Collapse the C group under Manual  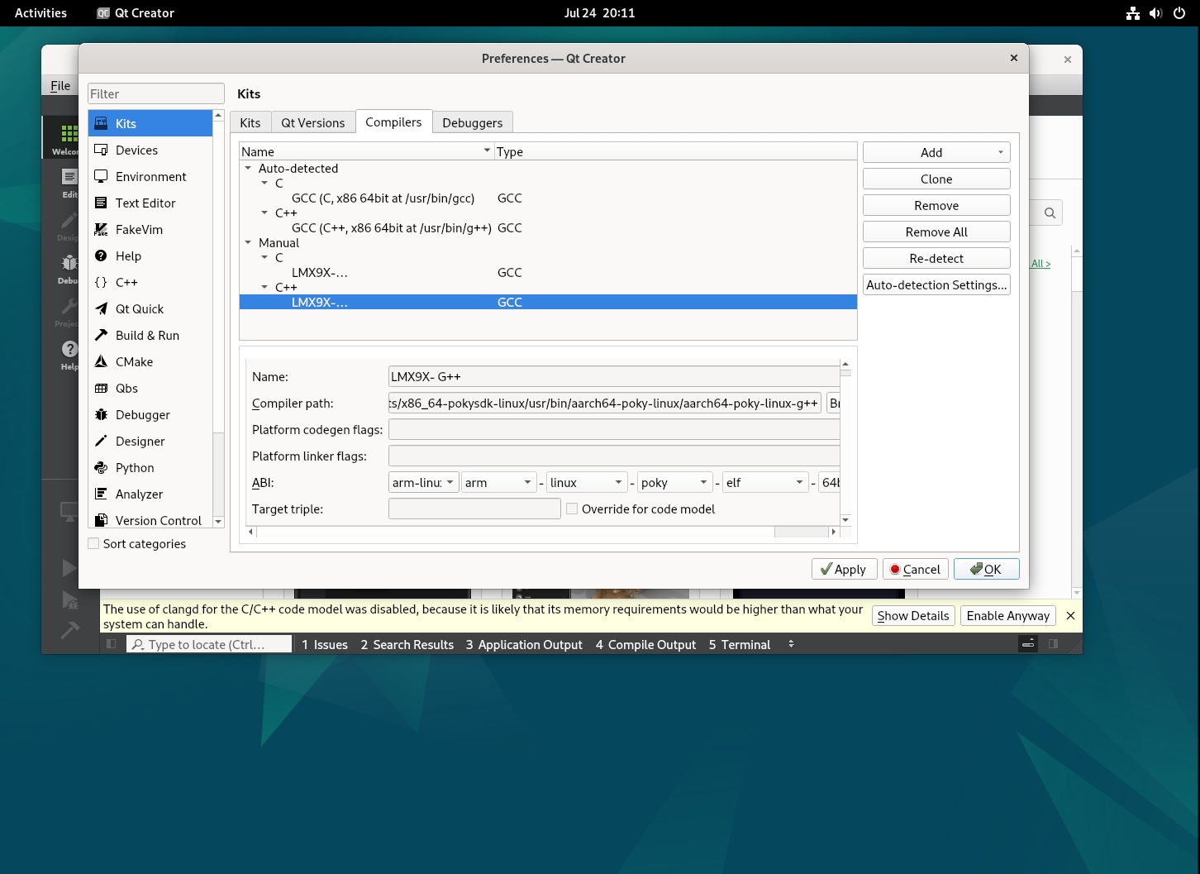264,257
